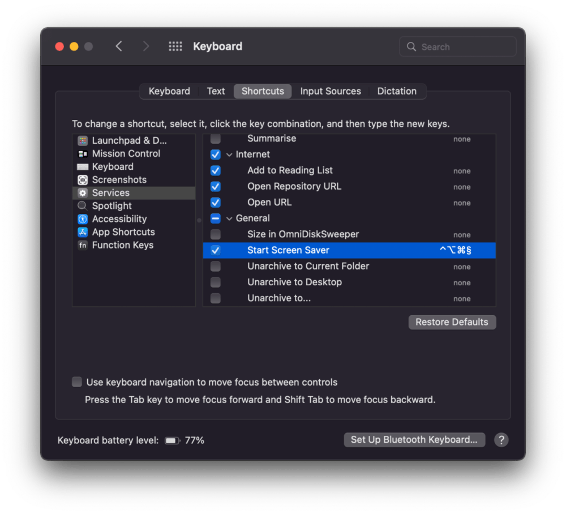Enable the Summarise service checkbox
The image size is (566, 514).
click(216, 138)
